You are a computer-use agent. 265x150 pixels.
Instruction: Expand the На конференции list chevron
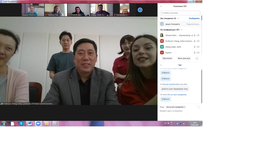click(x=181, y=30)
